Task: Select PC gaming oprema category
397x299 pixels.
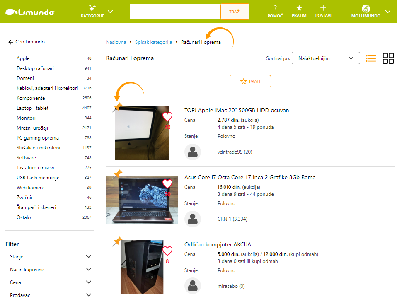Action: [37, 138]
